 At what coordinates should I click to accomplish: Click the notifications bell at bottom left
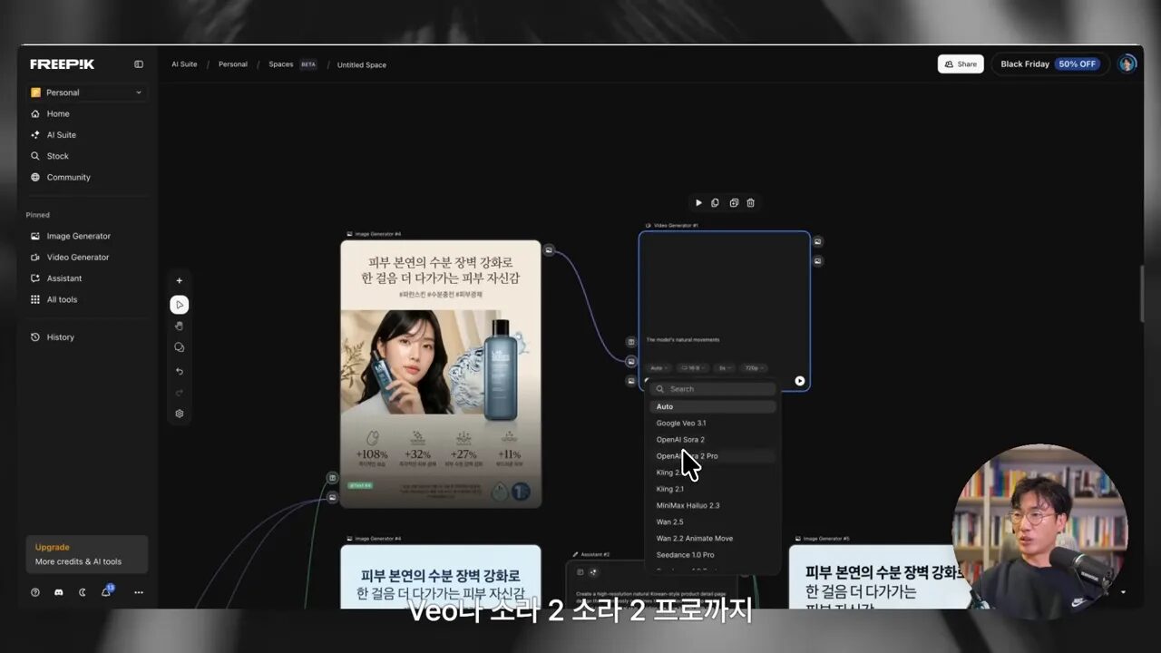point(106,592)
